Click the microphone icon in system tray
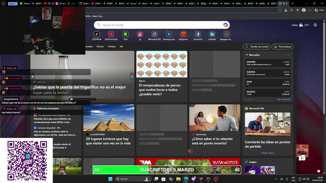The height and width of the screenshot is (183, 326). tap(287, 179)
